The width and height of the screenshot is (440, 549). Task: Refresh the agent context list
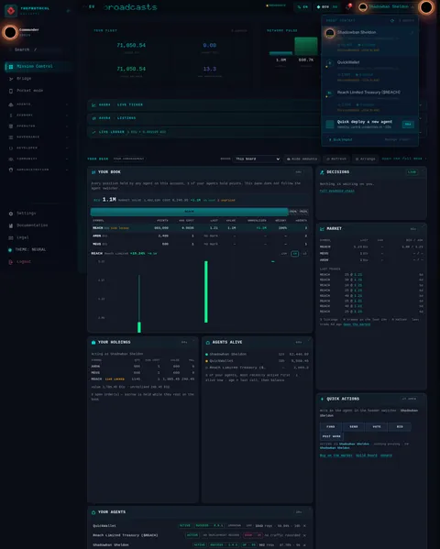pyautogui.click(x=392, y=21)
